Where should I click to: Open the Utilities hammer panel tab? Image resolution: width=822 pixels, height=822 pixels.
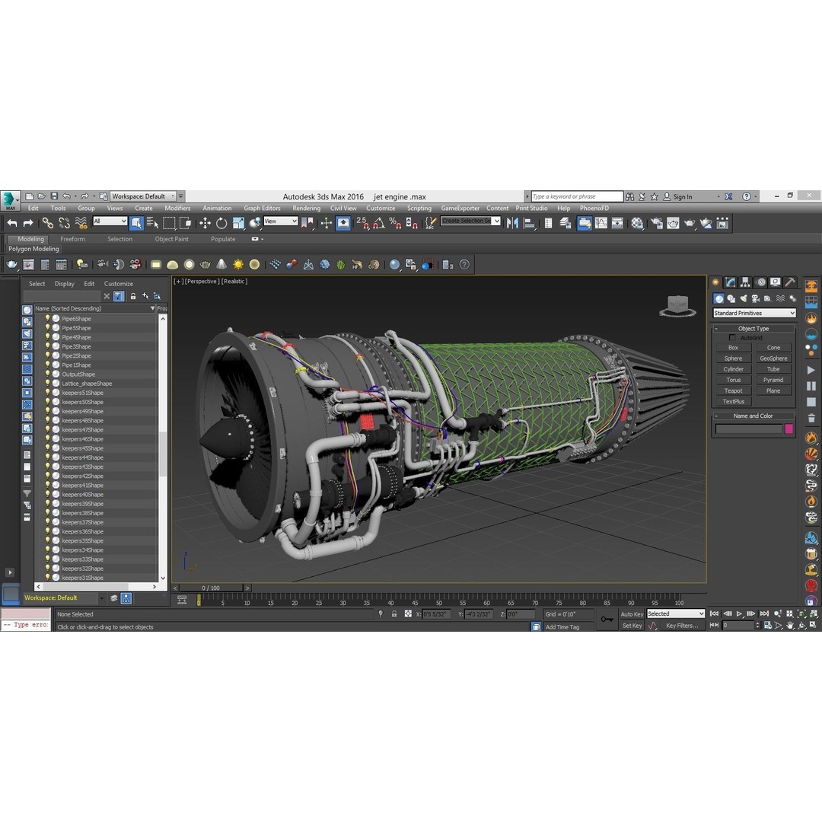790,282
